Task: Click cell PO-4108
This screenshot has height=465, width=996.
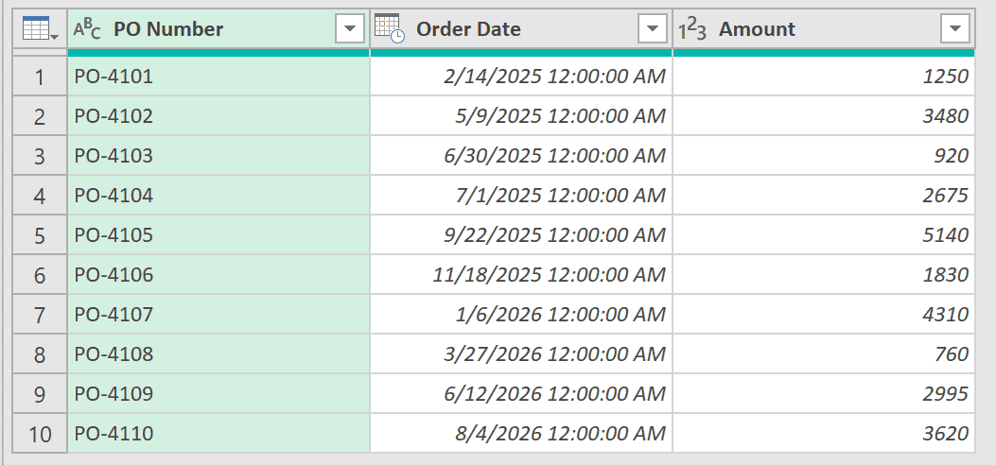Action: tap(218, 354)
